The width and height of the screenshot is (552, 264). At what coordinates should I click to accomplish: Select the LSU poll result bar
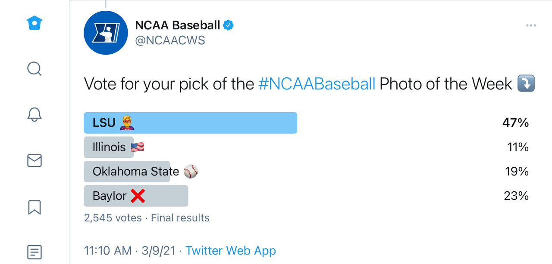[x=190, y=123]
